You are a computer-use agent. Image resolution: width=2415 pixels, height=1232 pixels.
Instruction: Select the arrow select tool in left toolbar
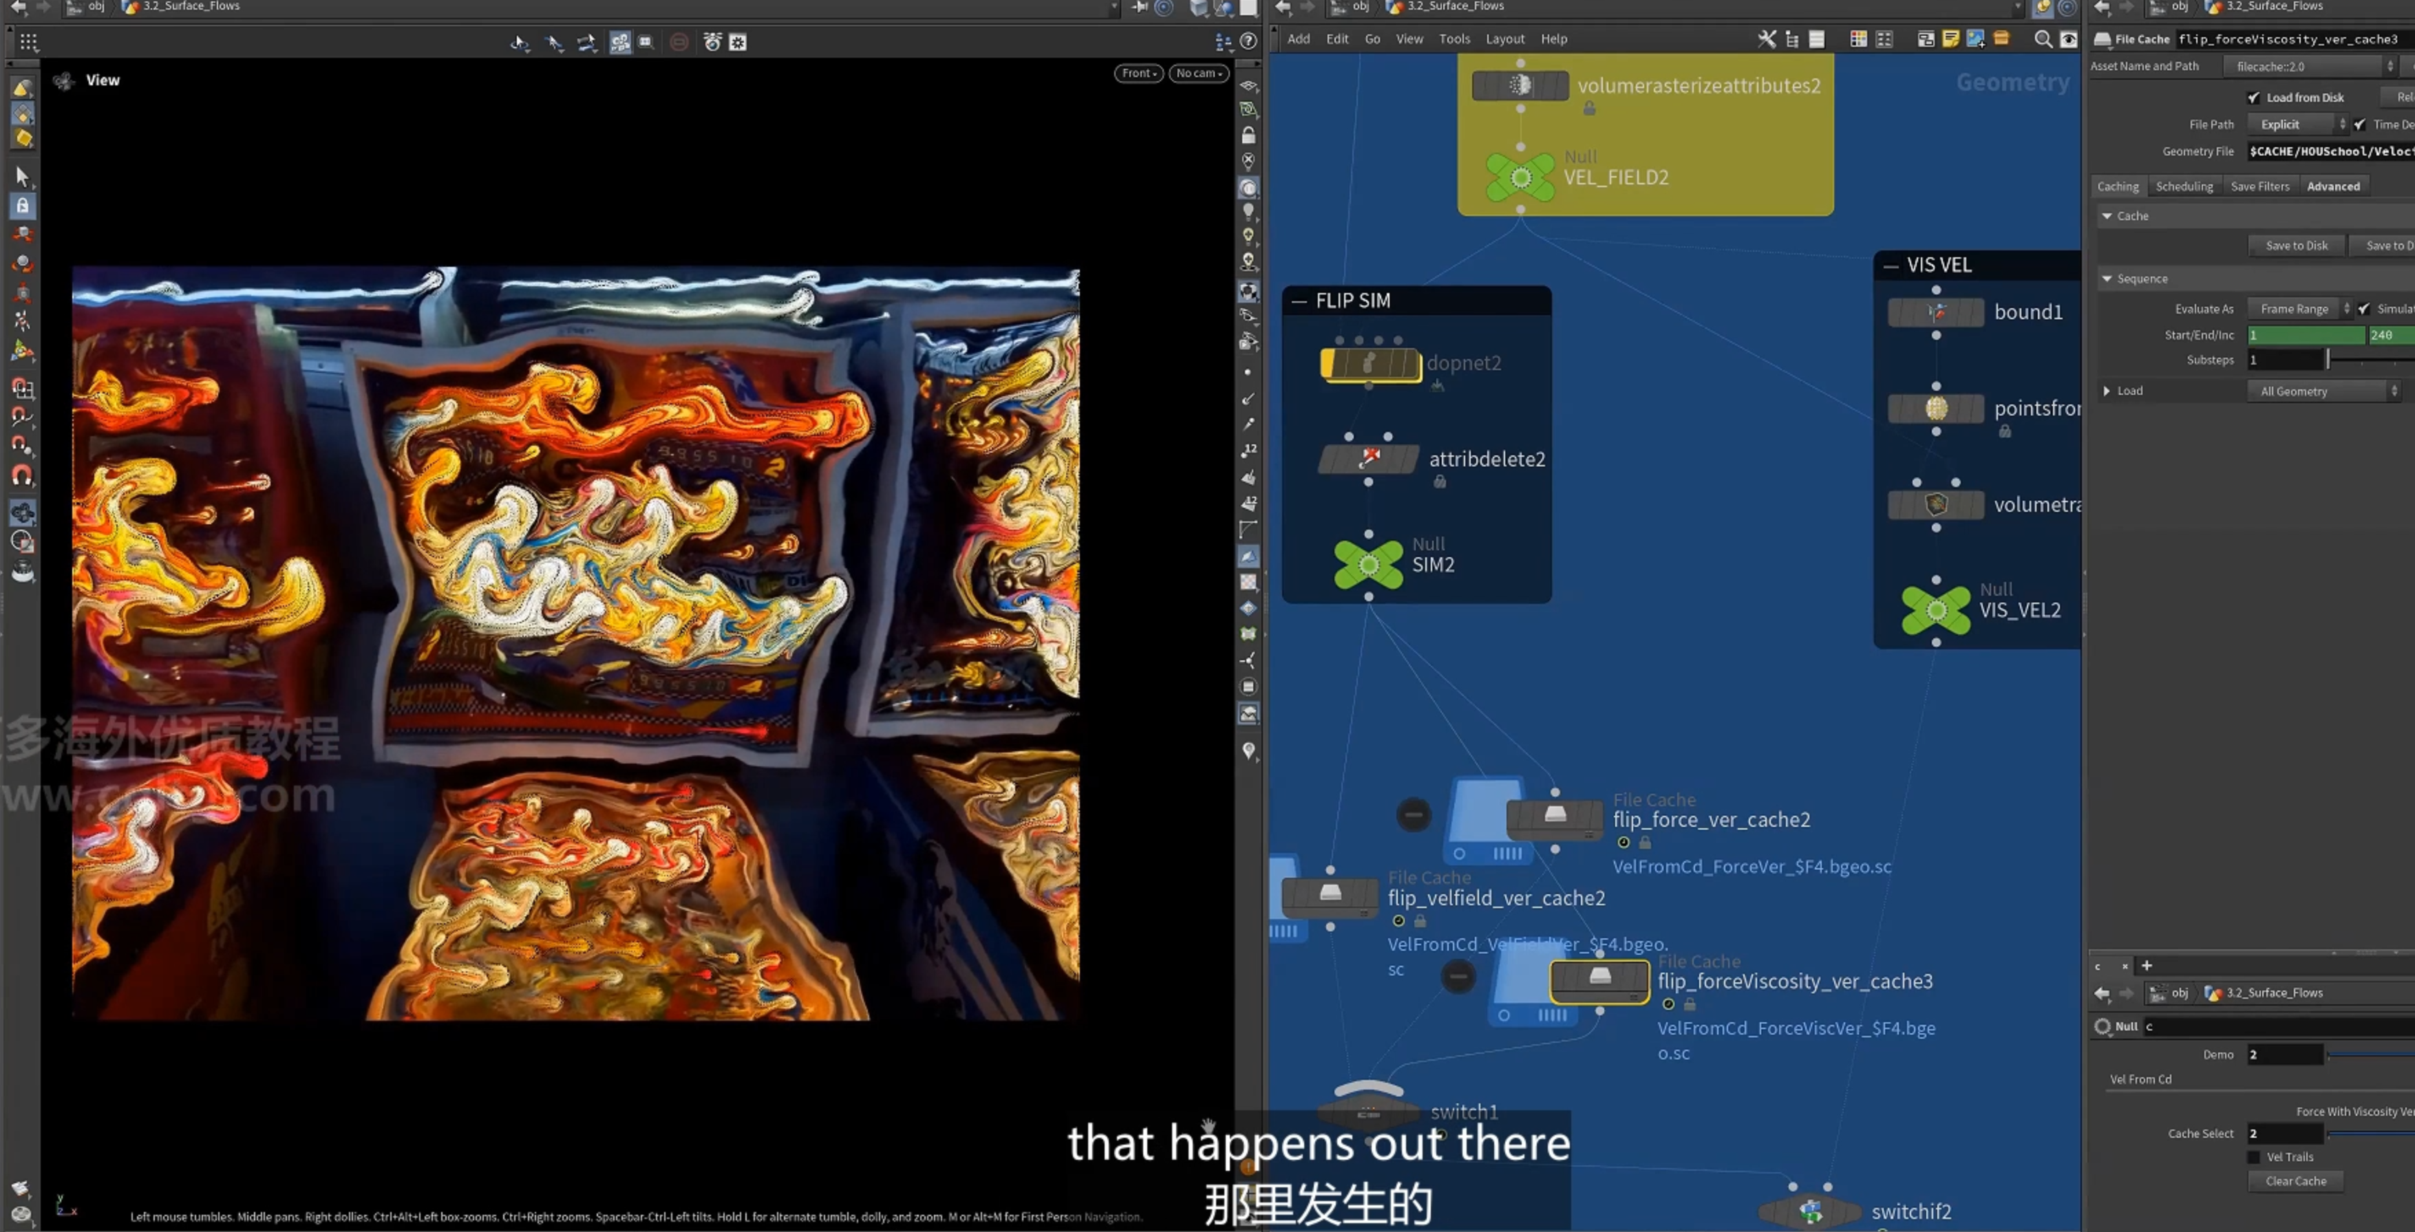(x=23, y=176)
